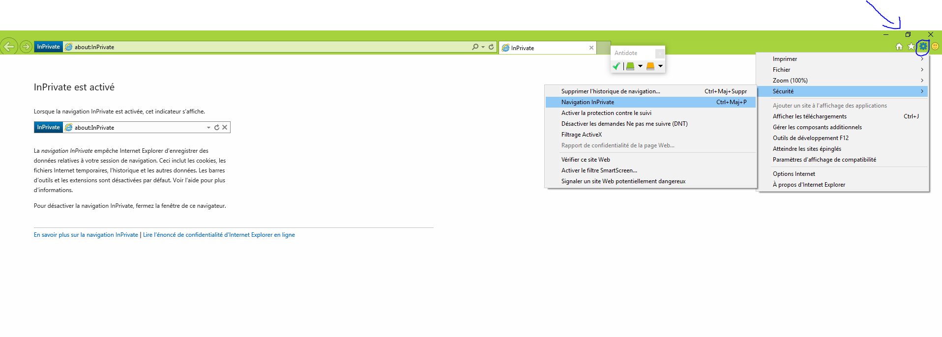Open 'En savoir plus sur la navigation InPrivate' link
This screenshot has height=337, width=942.
[x=86, y=235]
